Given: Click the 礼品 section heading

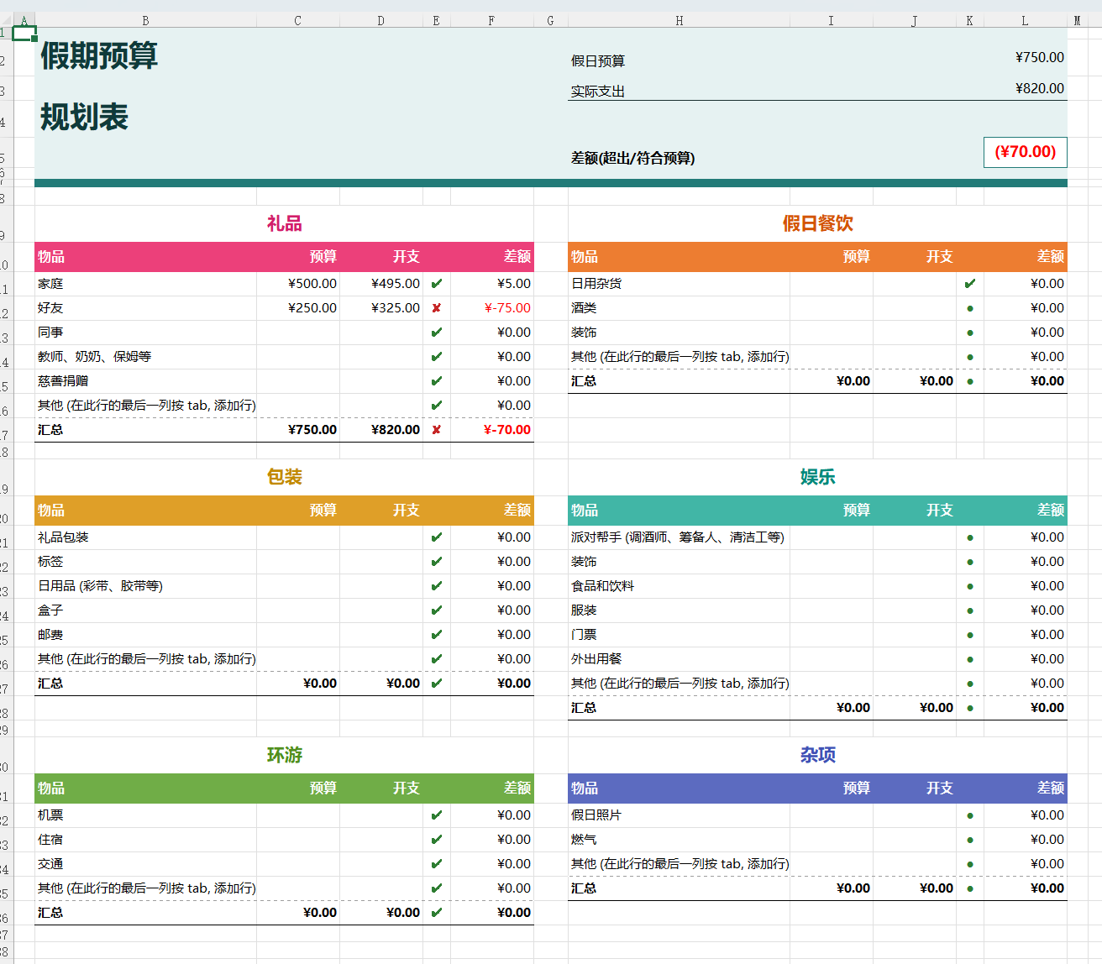Looking at the screenshot, I should coord(284,223).
